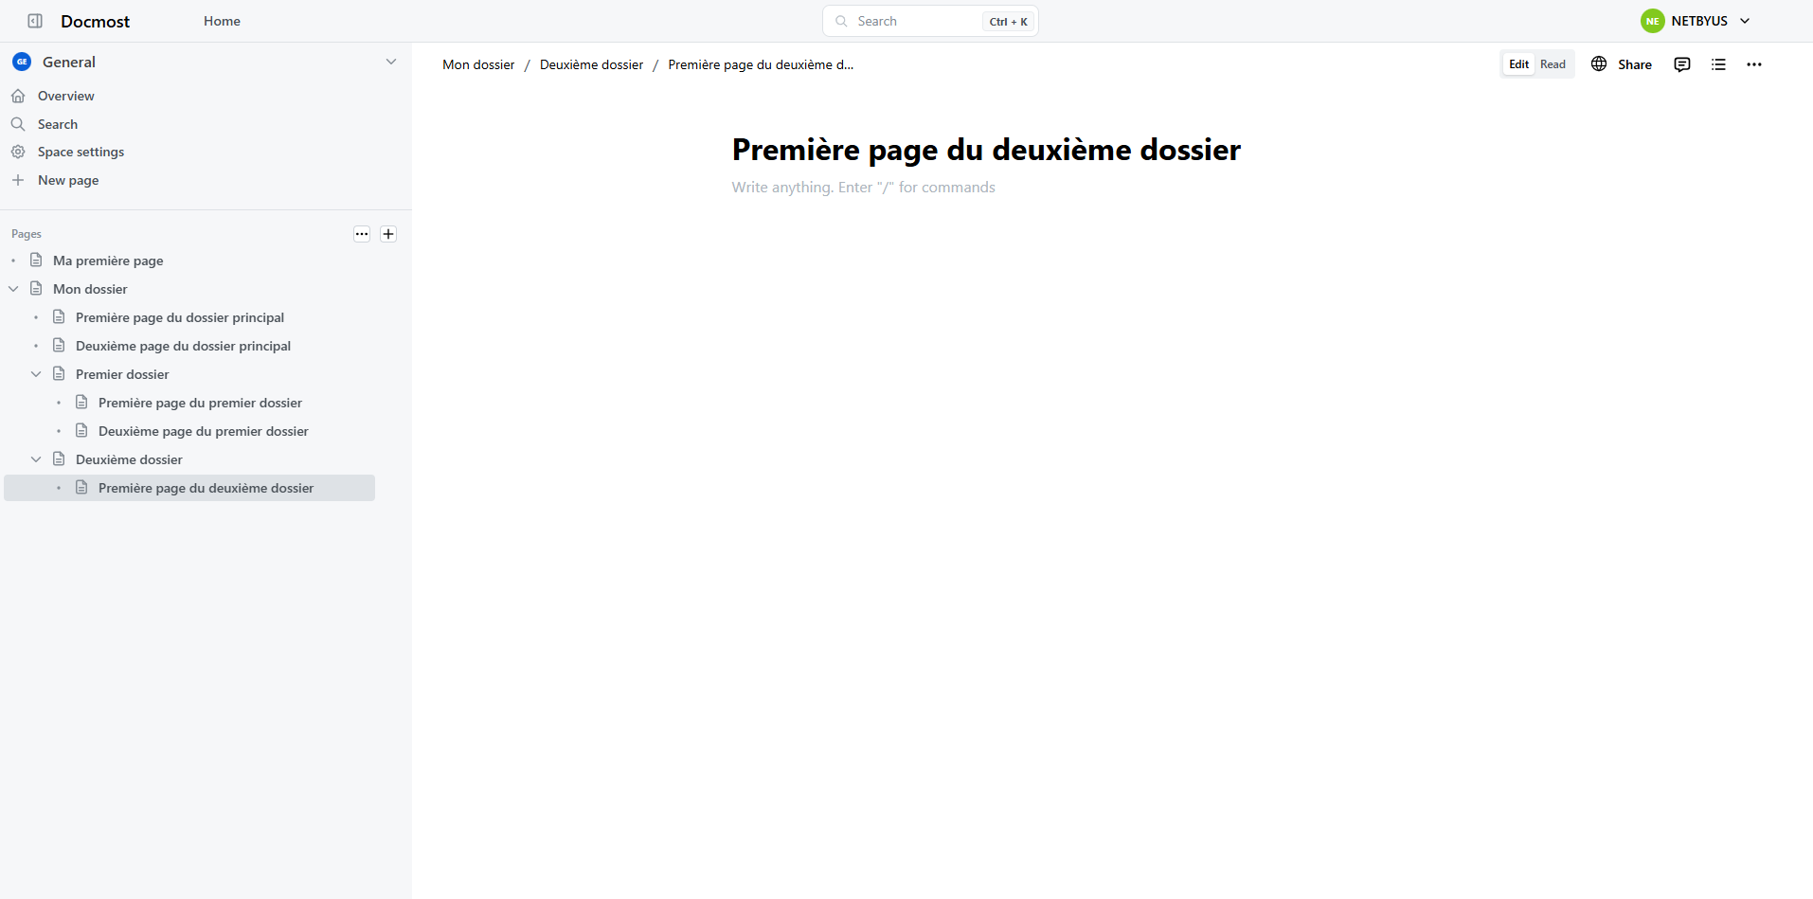This screenshot has height=899, width=1813.
Task: Open the Pages section three-dot menu
Action: coord(362,234)
